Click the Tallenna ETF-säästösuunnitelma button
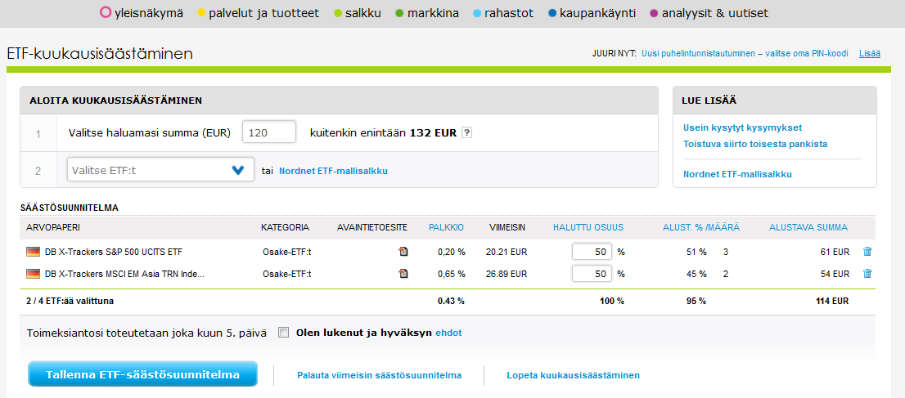 [x=142, y=374]
